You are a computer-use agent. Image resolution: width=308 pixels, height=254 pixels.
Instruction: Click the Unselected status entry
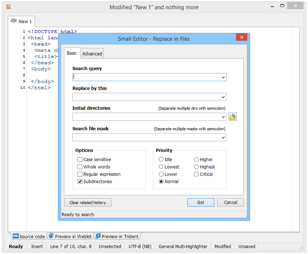pos(110,247)
